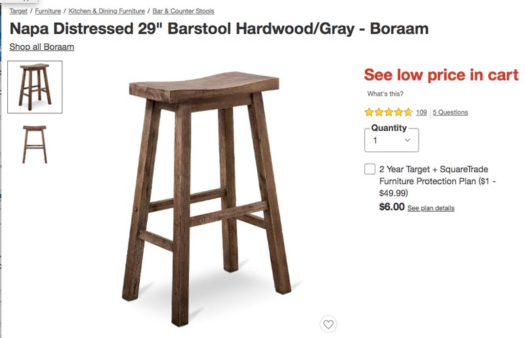Click the Quantity dropdown chevron arrow
This screenshot has width=525, height=338.
[408, 140]
